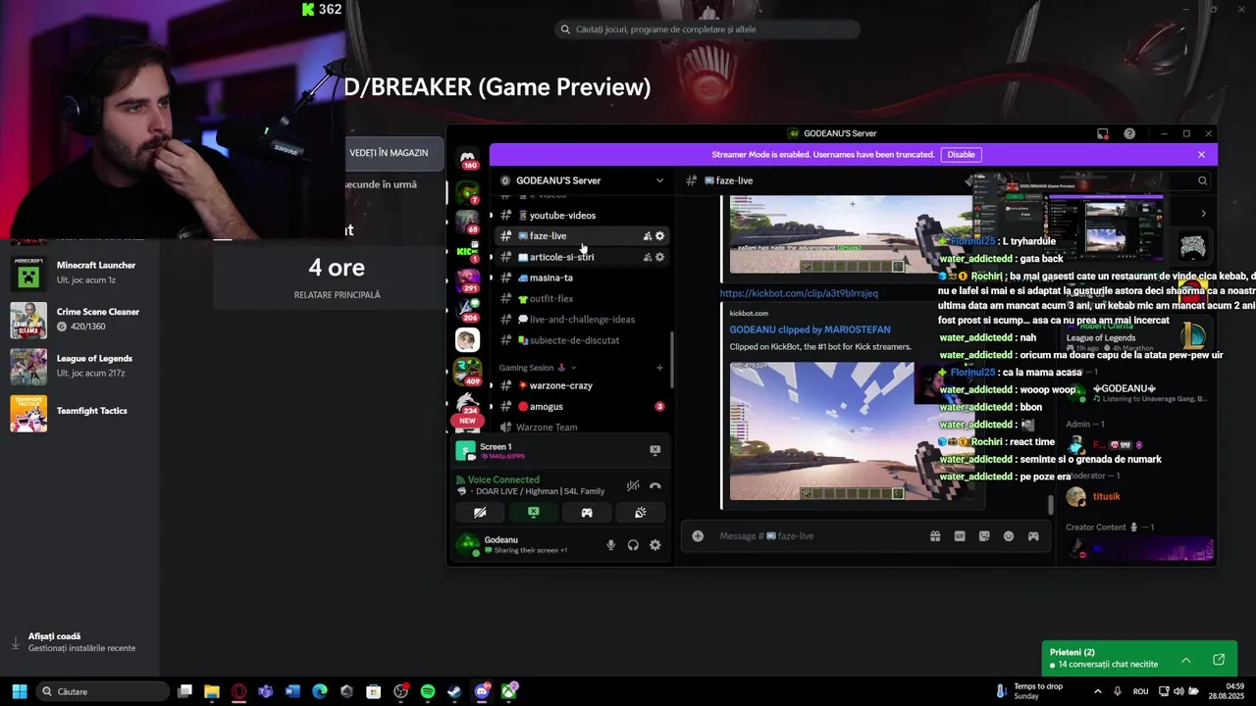This screenshot has width=1256, height=706.
Task: Click VEDEȚI ÎN MAGAZIN button in Xbox app
Action: click(x=389, y=153)
